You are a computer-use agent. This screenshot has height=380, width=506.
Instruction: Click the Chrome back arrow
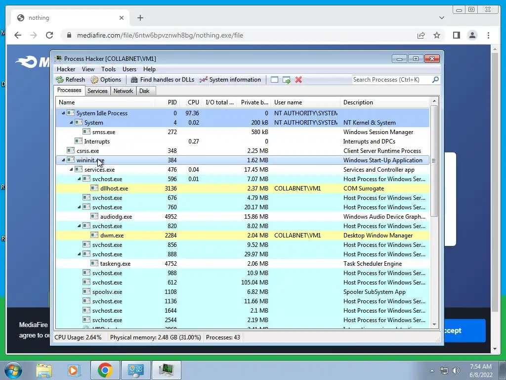click(18, 35)
